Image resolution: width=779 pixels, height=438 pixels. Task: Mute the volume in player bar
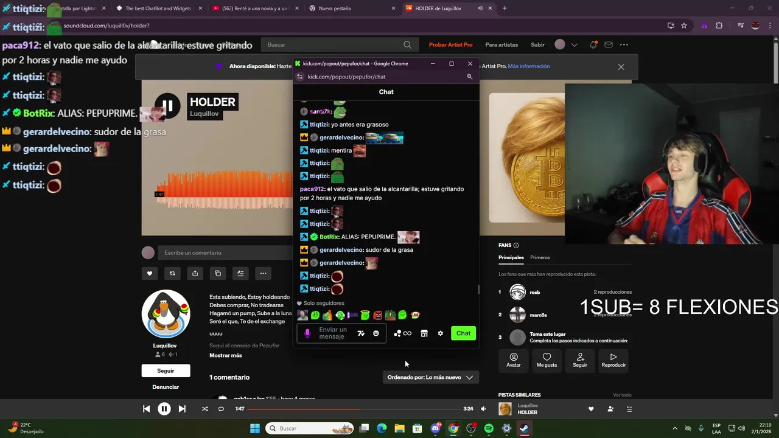point(483,409)
